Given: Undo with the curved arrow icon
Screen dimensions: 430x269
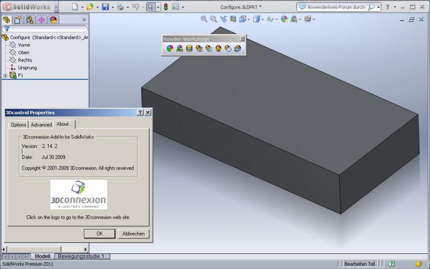Looking at the screenshot, I should click(135, 7).
